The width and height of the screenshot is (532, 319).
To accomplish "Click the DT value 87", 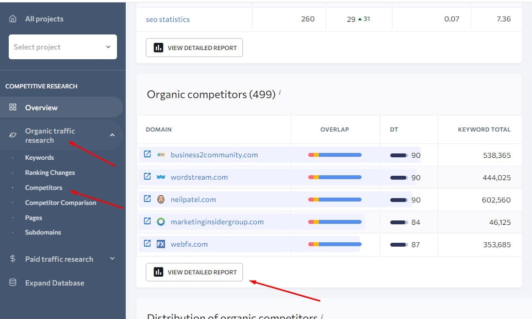I will click(x=416, y=245).
